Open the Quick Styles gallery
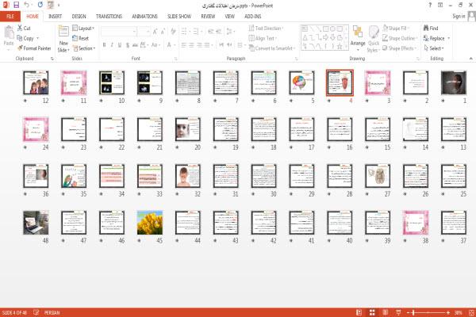Image resolution: width=476 pixels, height=317 pixels. [374, 39]
